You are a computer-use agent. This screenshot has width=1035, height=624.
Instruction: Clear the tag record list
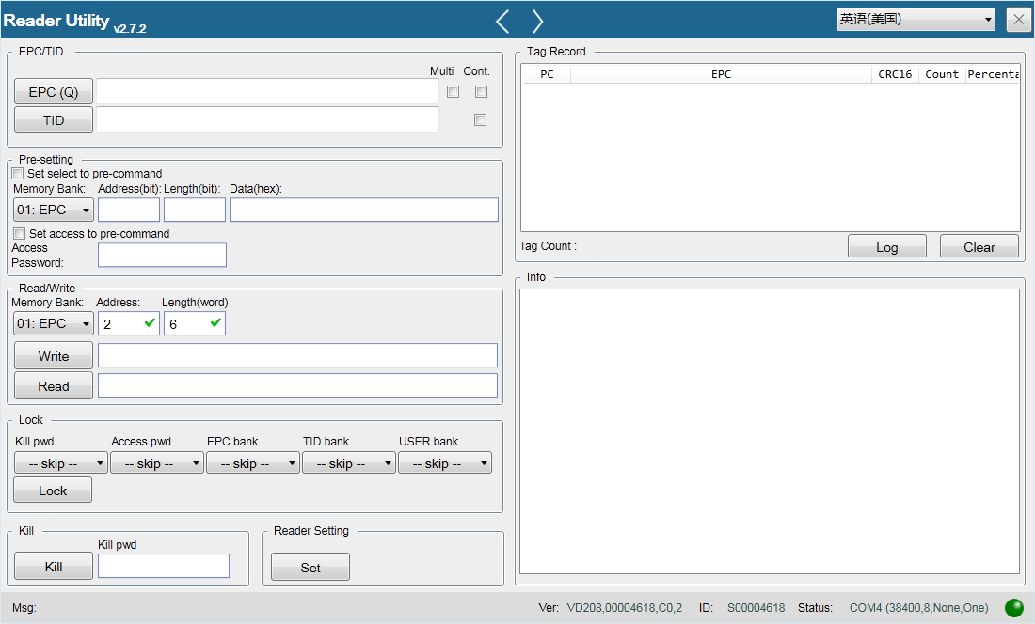979,247
